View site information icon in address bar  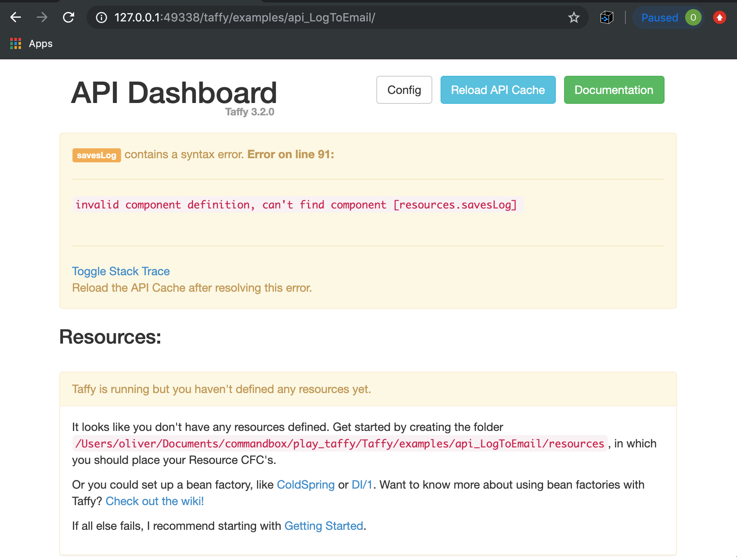click(x=101, y=17)
